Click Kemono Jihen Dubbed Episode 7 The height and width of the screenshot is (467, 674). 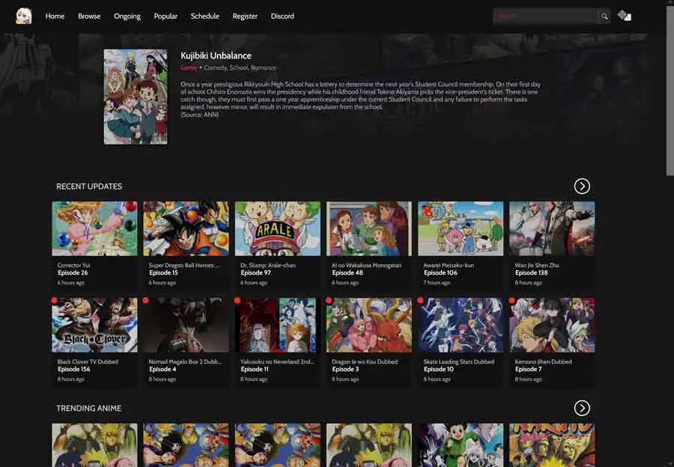click(528, 370)
